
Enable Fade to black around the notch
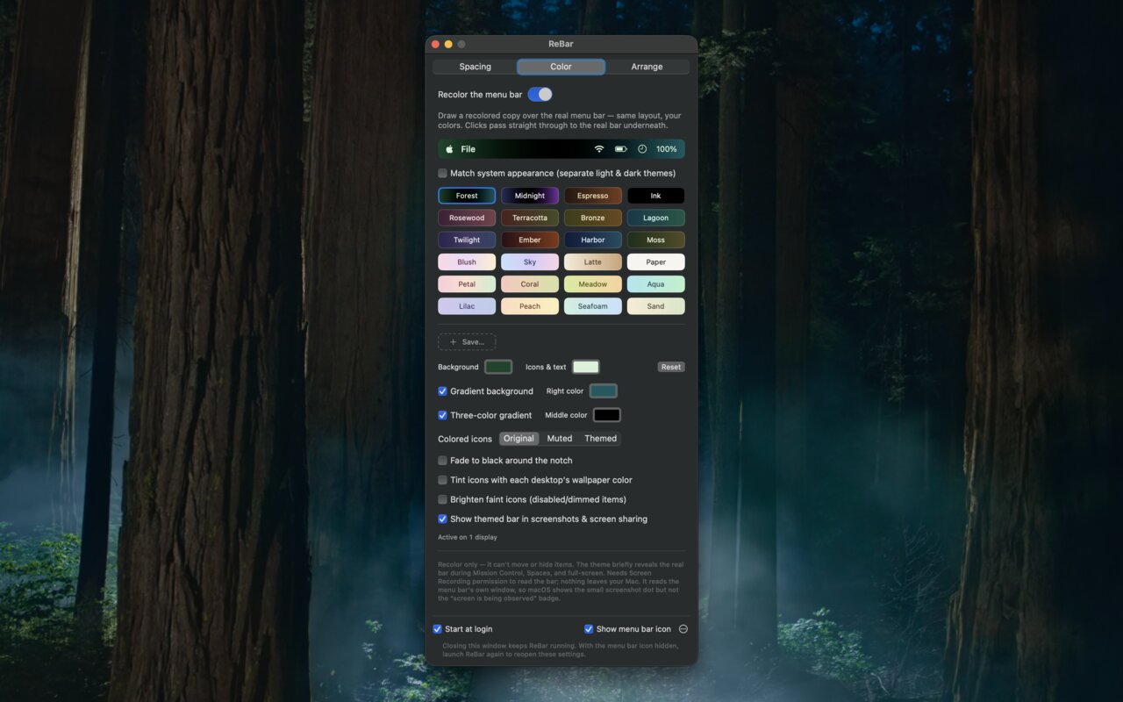pos(443,461)
